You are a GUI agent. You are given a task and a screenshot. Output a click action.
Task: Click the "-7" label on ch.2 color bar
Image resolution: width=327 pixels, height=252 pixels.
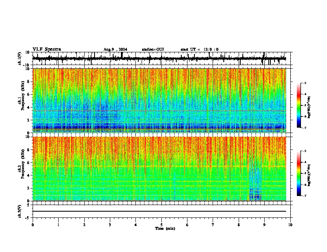[x=304, y=196]
